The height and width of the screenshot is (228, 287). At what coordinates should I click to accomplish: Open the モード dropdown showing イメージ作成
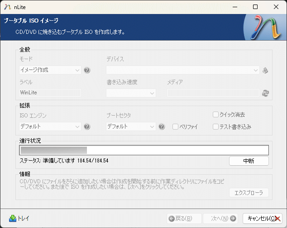(50, 70)
